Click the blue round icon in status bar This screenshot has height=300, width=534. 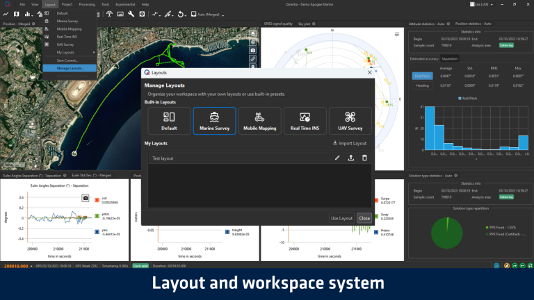[496, 266]
